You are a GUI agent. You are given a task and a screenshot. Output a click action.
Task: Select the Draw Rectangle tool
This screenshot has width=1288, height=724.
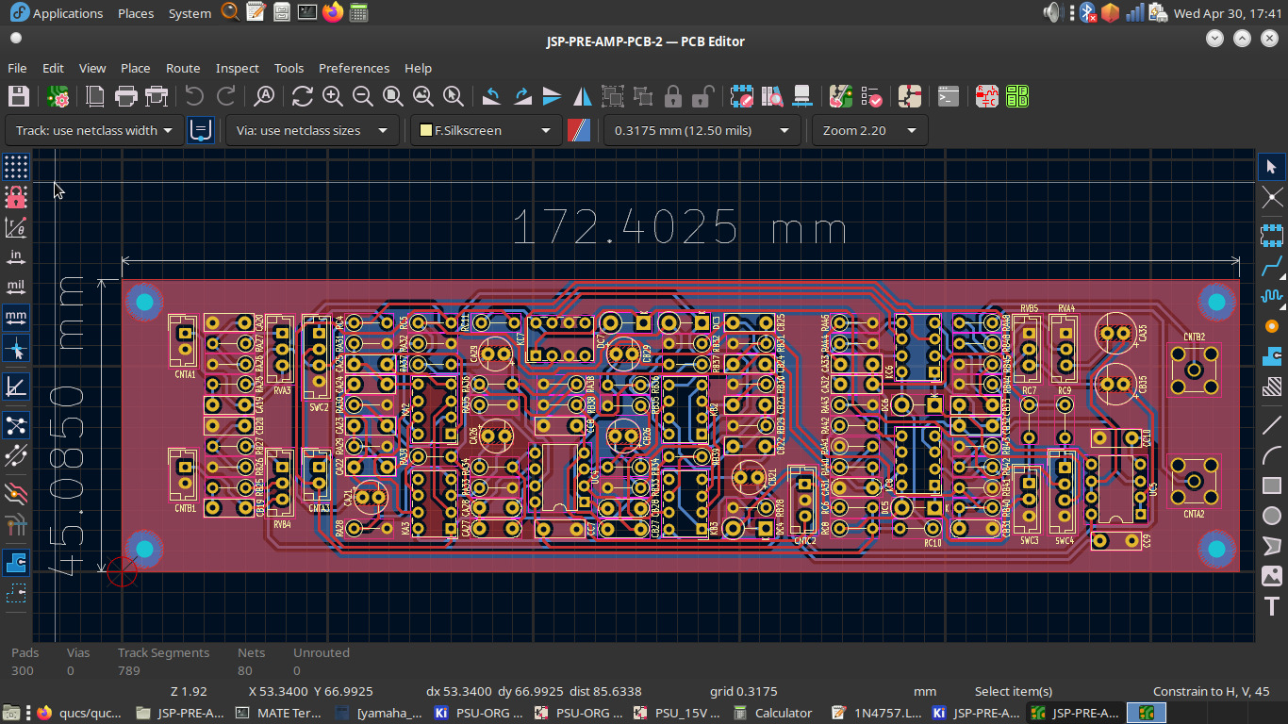pyautogui.click(x=1272, y=485)
